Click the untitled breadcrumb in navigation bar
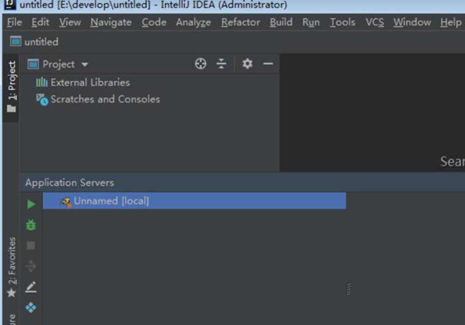Image resolution: width=465 pixels, height=325 pixels. [x=41, y=42]
